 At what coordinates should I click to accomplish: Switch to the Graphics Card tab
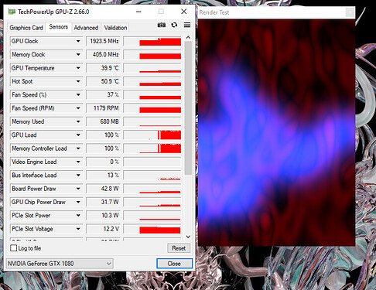(26, 28)
